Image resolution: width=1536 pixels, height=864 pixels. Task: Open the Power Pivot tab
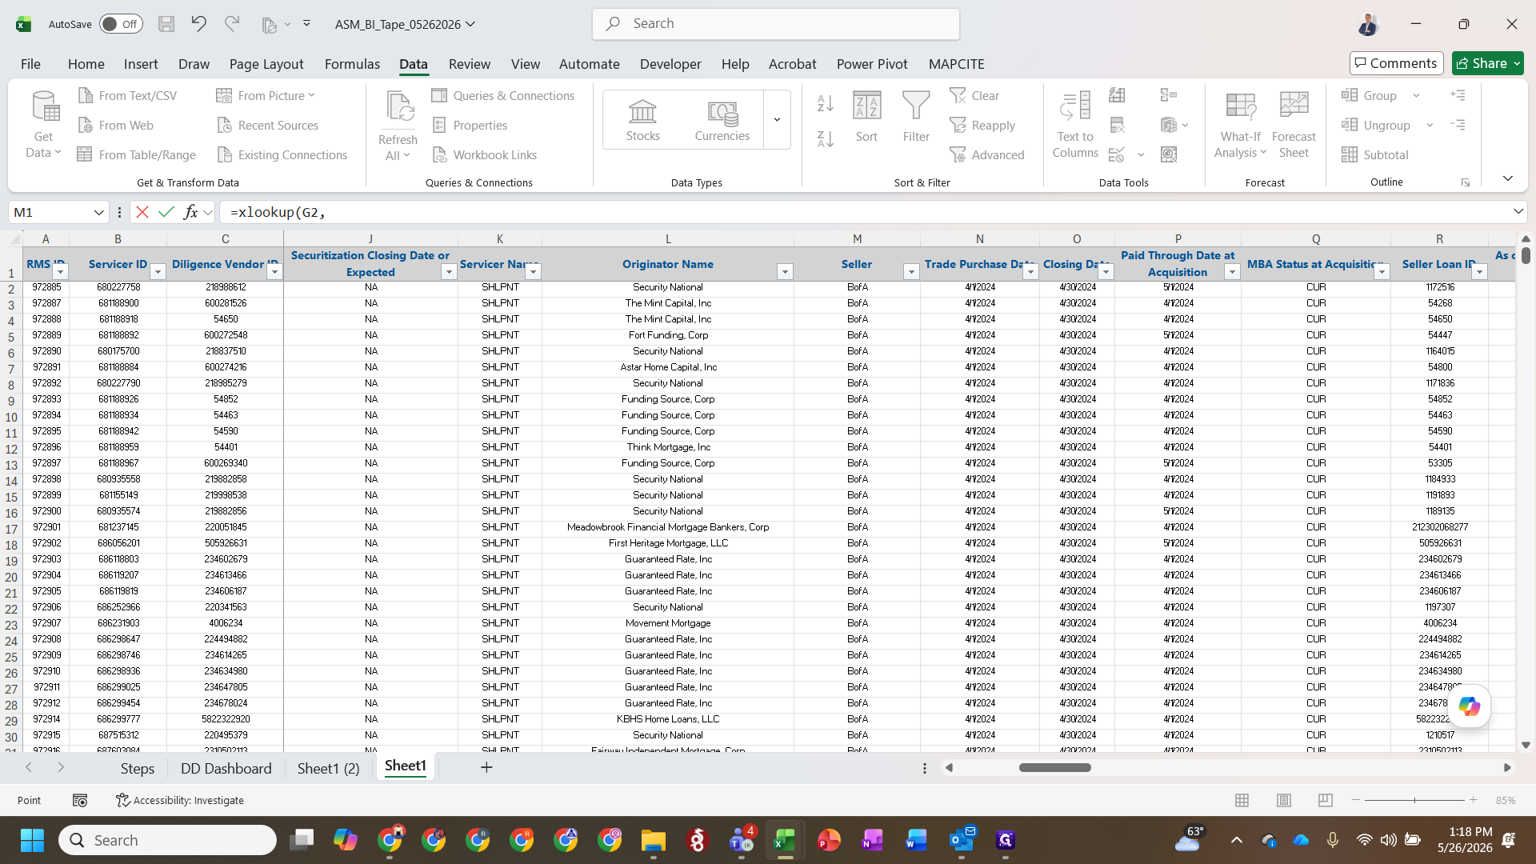click(872, 64)
